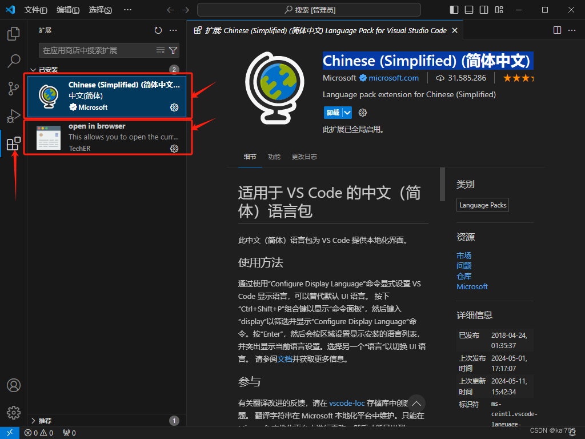Image resolution: width=585 pixels, height=439 pixels.
Task: Open the 问题 resource link
Action: coord(464,266)
